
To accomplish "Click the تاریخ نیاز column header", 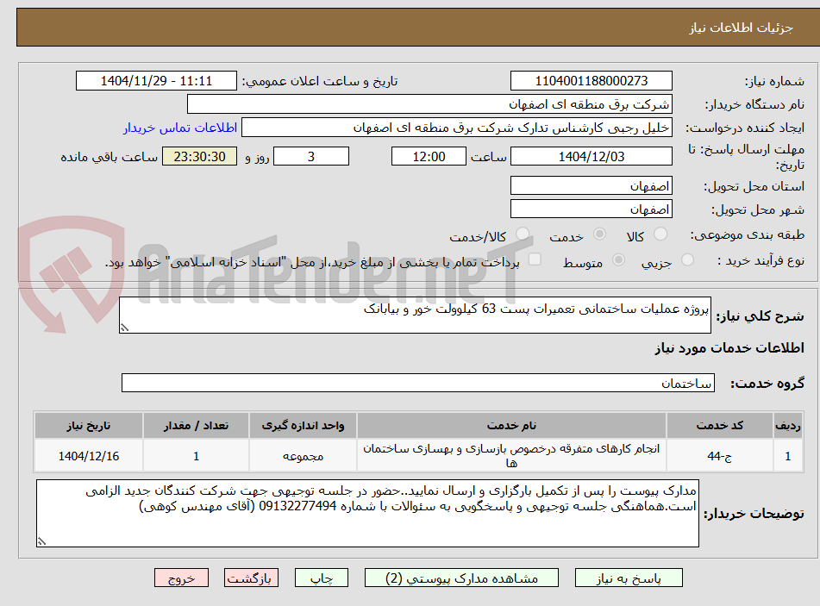I will [88, 426].
